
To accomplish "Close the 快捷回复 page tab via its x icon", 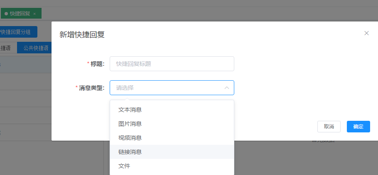I will coord(34,14).
